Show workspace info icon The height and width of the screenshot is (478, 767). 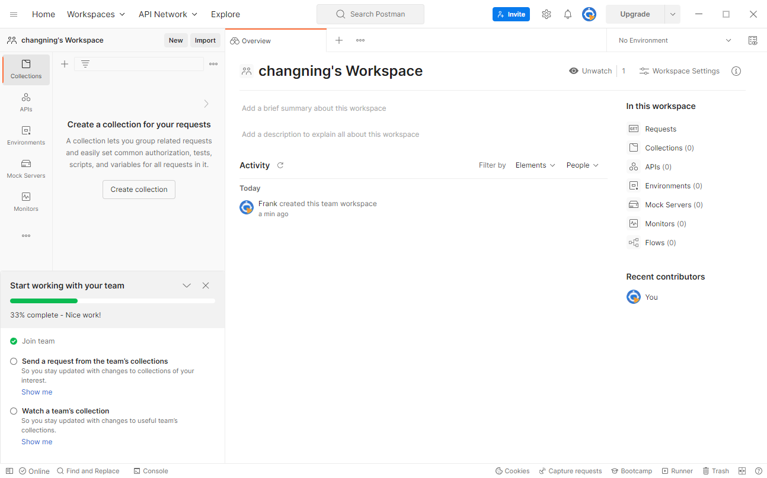tap(736, 71)
